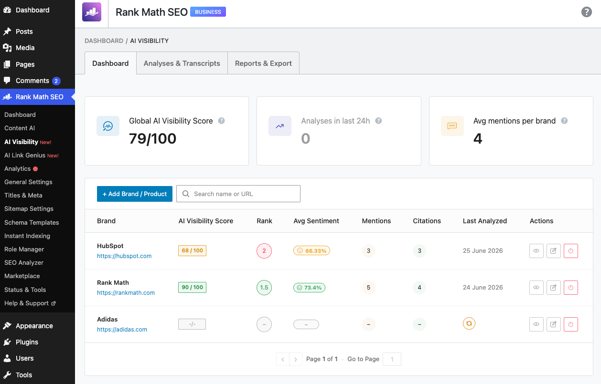The height and width of the screenshot is (384, 601).
Task: Click the Rank Math SEO sidebar menu
Action: pos(37,97)
